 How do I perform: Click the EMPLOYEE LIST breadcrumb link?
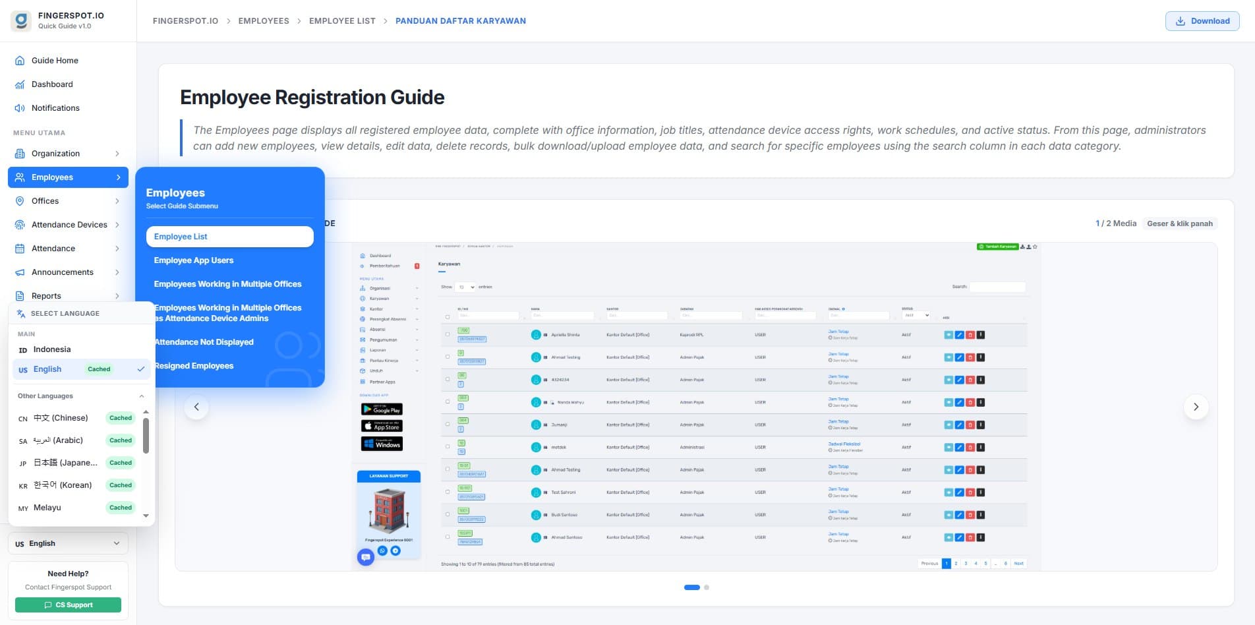click(x=342, y=21)
